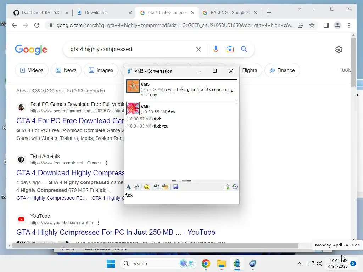
Task: Open the font size tool in the conversation toolbar
Action: point(136,187)
